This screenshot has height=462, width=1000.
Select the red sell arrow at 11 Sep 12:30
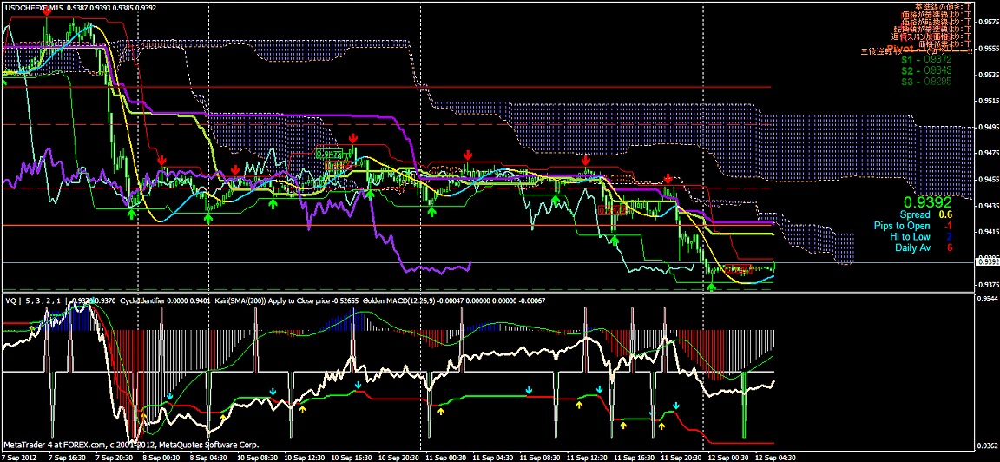(x=585, y=160)
